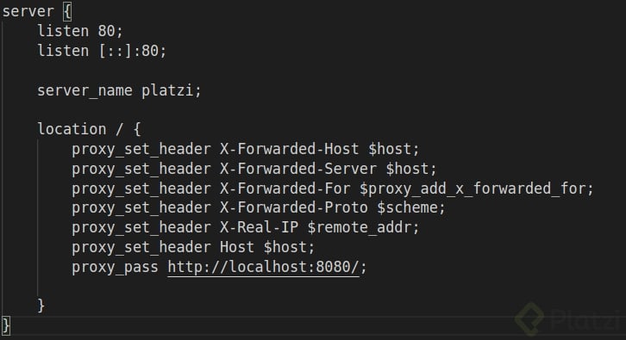The width and height of the screenshot is (626, 340).
Task: Click the word platzi in server_name
Action: [x=167, y=90]
